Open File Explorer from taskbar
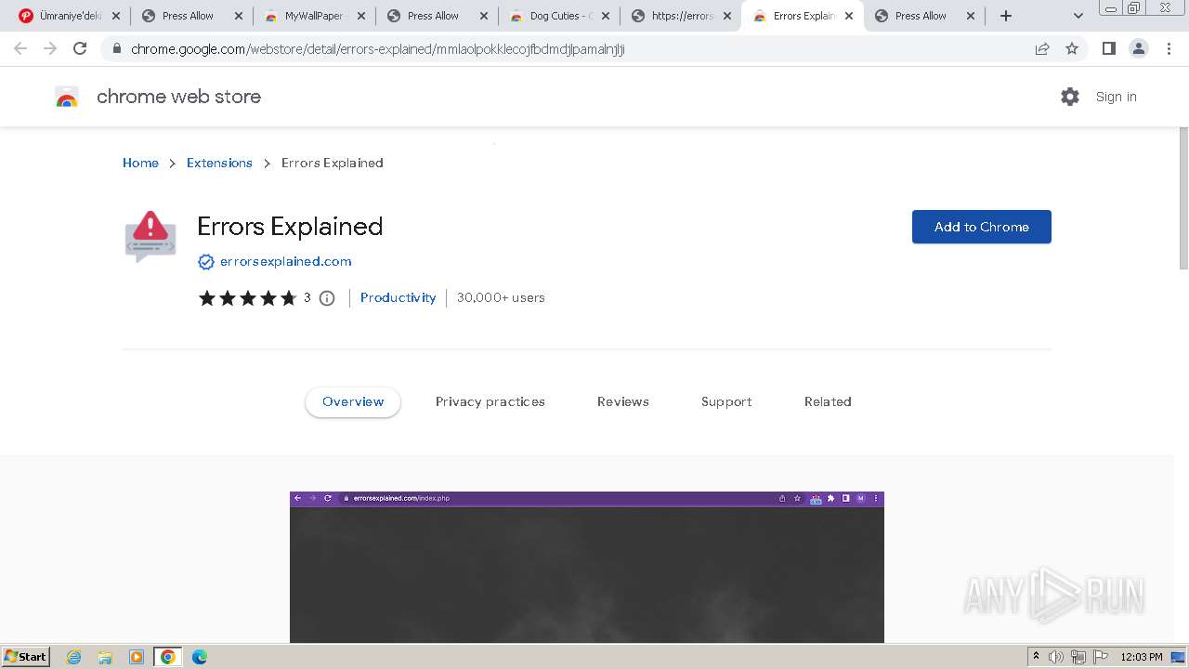Image resolution: width=1189 pixels, height=669 pixels. pyautogui.click(x=105, y=657)
